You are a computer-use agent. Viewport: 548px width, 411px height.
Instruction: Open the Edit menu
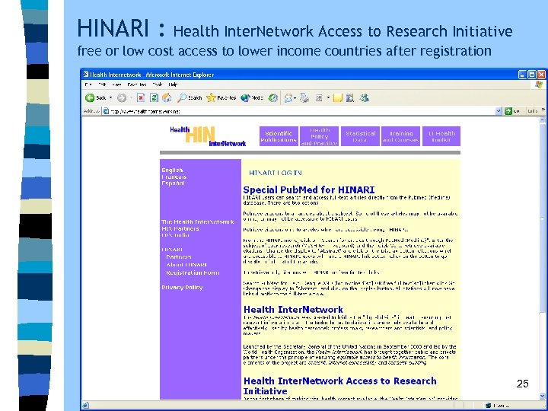tap(103, 84)
